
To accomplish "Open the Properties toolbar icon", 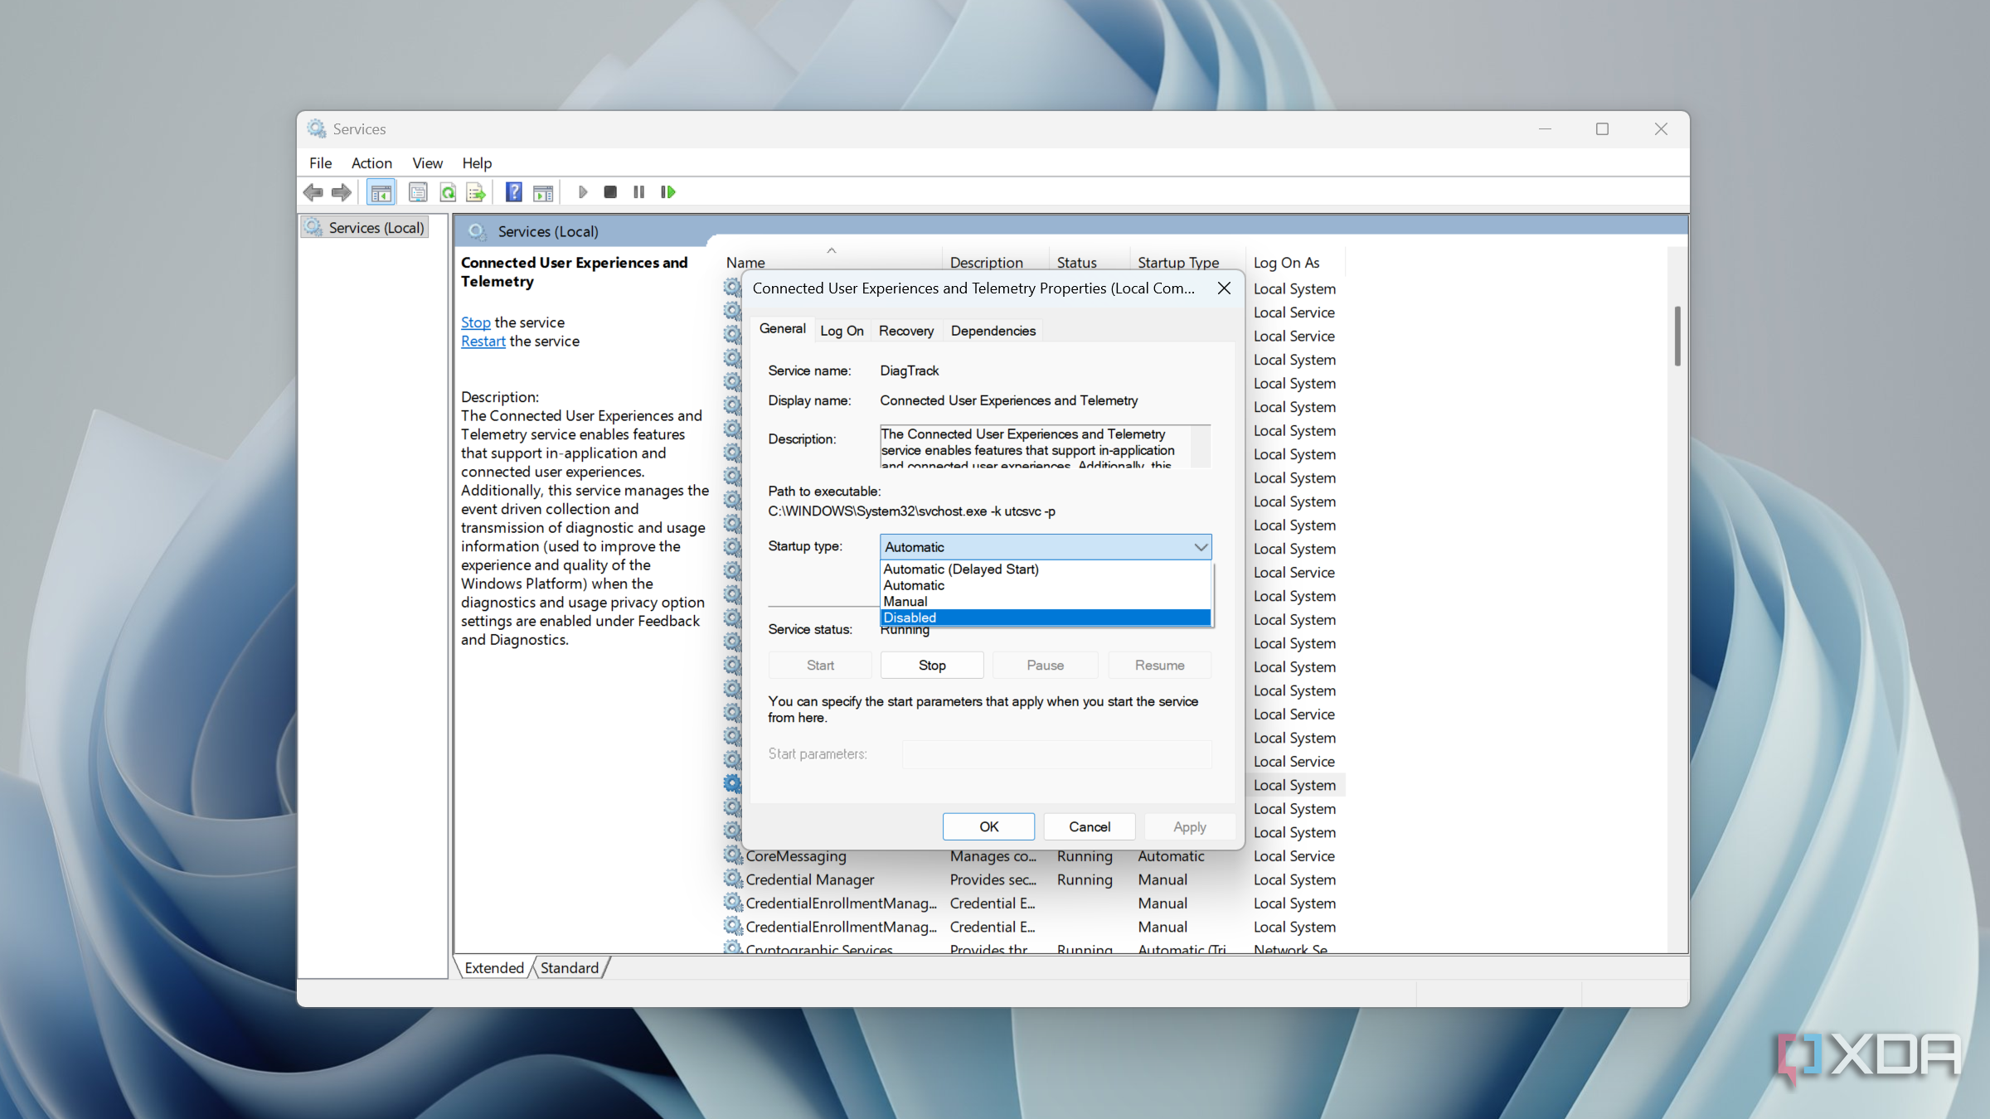I will [418, 192].
